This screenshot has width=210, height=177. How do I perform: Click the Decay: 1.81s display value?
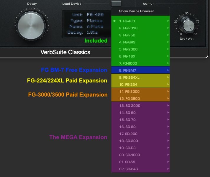(83, 32)
